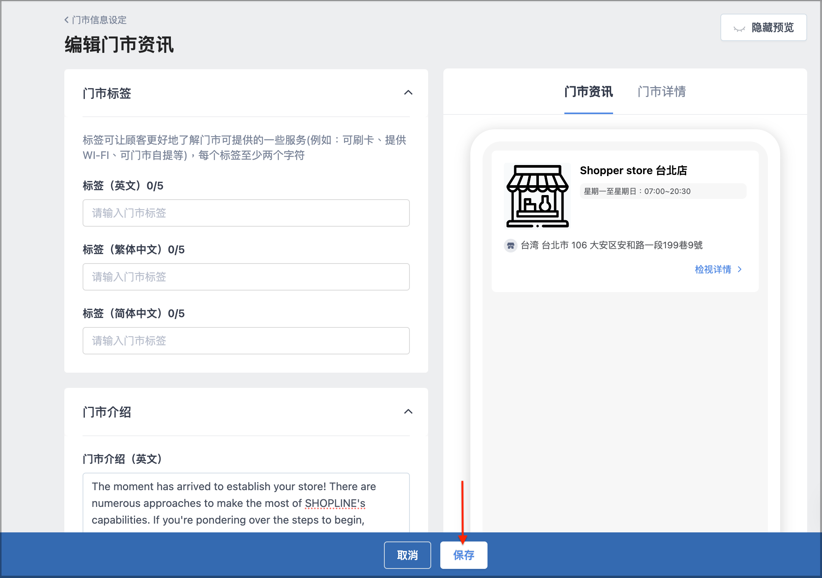Image resolution: width=822 pixels, height=578 pixels.
Task: Click the back chevron beside 门市信息设定
Action: tap(67, 20)
